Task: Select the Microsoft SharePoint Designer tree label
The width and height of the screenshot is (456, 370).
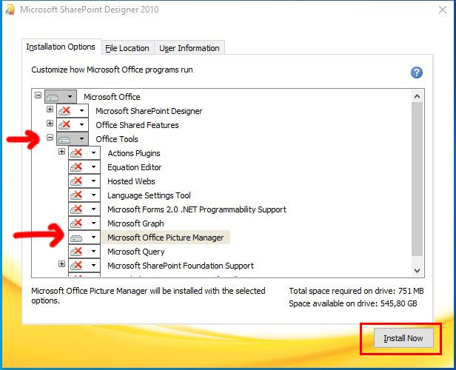Action: click(149, 111)
